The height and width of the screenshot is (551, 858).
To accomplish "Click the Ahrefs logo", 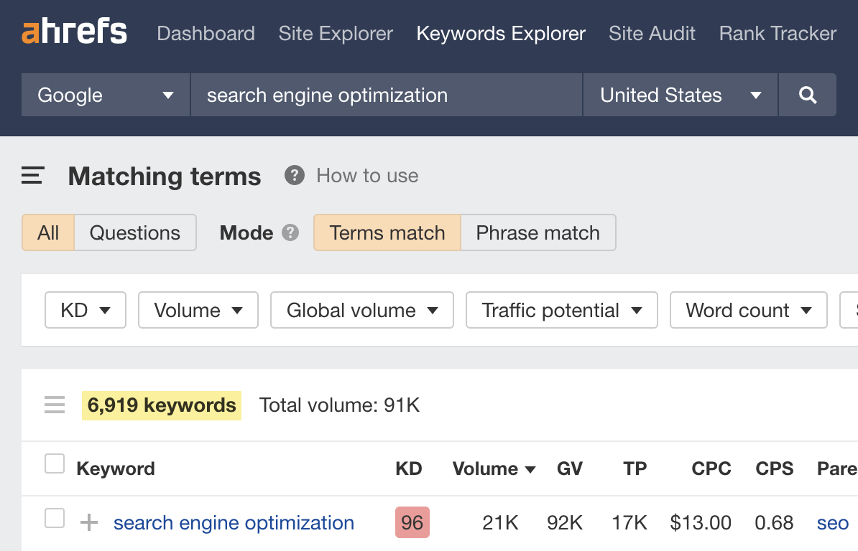I will coord(74,33).
